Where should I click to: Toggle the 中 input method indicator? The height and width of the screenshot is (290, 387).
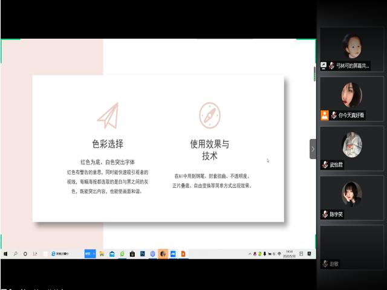pyautogui.click(x=279, y=254)
